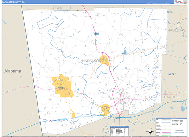189x137 pixels.
Task: Click the CARROLL county label
Action: point(172,97)
